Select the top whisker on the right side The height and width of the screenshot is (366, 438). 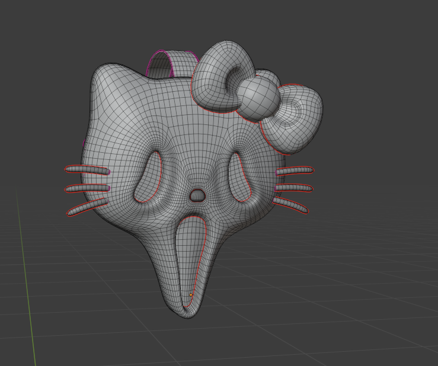(x=295, y=171)
